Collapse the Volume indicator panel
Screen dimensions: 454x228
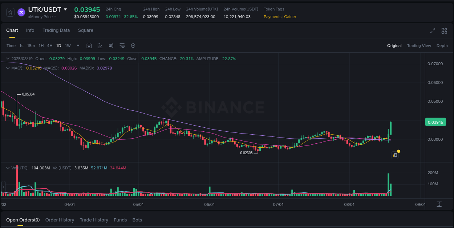(7, 168)
